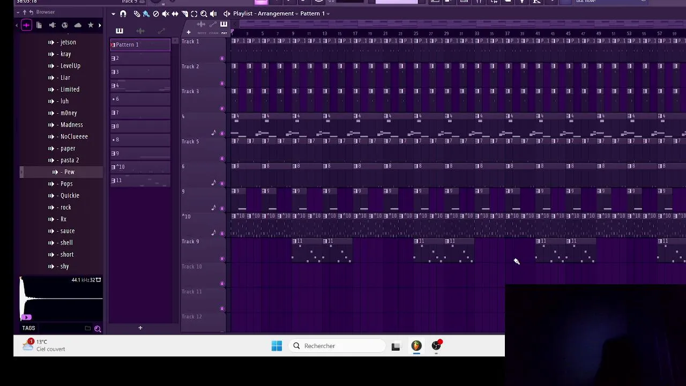Image resolution: width=686 pixels, height=386 pixels.
Task: Switch to the plugin database browser tab
Action: click(x=52, y=25)
